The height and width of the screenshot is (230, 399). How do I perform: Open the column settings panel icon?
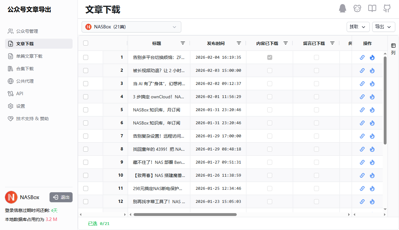393,49
